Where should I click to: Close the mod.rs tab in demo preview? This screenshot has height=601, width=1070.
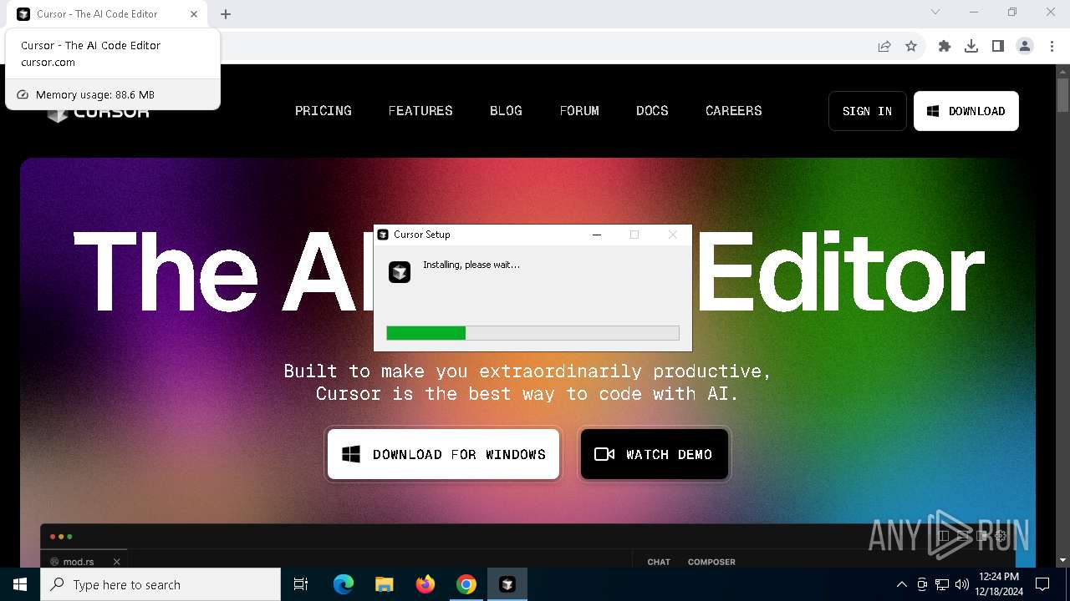[117, 562]
